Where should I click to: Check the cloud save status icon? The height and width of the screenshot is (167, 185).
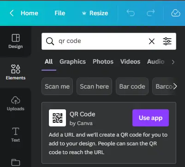tap(176, 13)
